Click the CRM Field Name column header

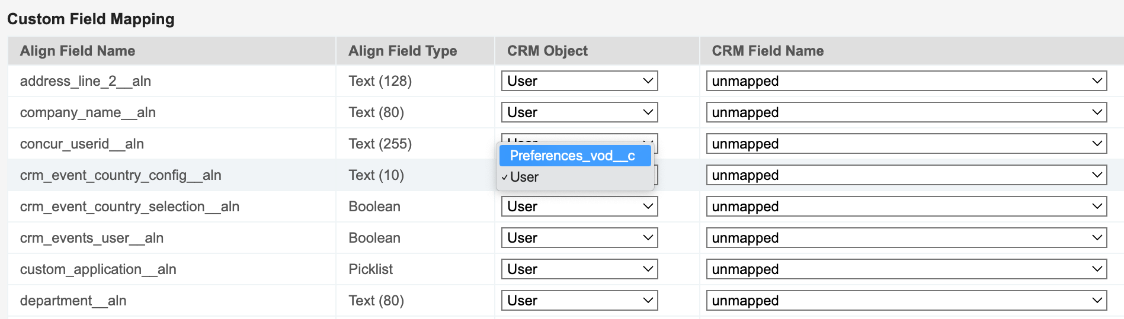click(767, 51)
